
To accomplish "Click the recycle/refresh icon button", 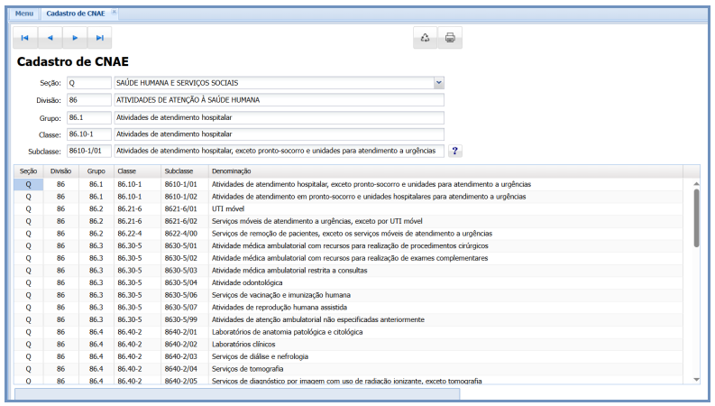I will [425, 38].
